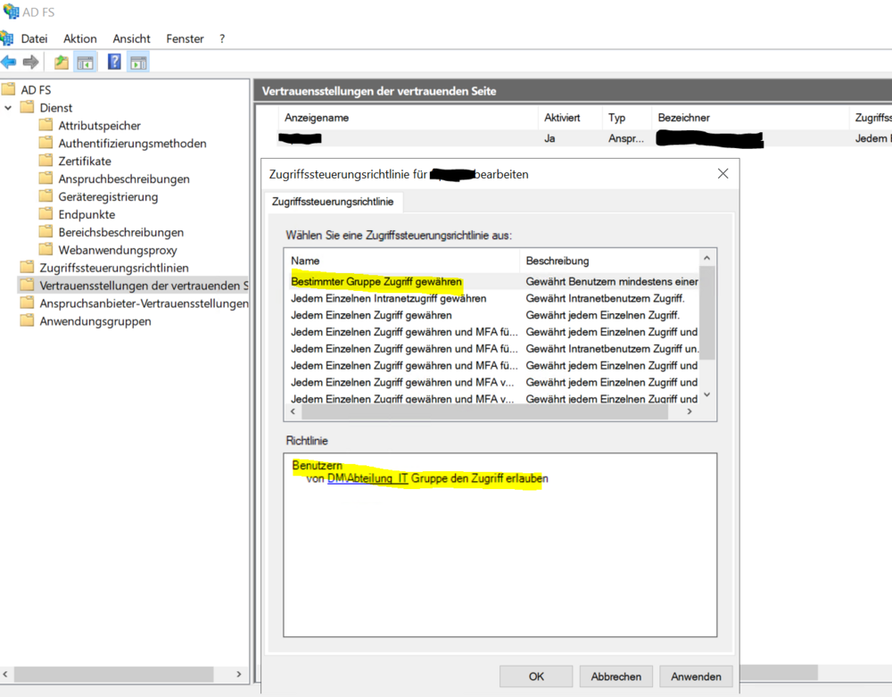Image resolution: width=892 pixels, height=697 pixels.
Task: Click the gray Forward arrow in toolbar
Action: (31, 62)
